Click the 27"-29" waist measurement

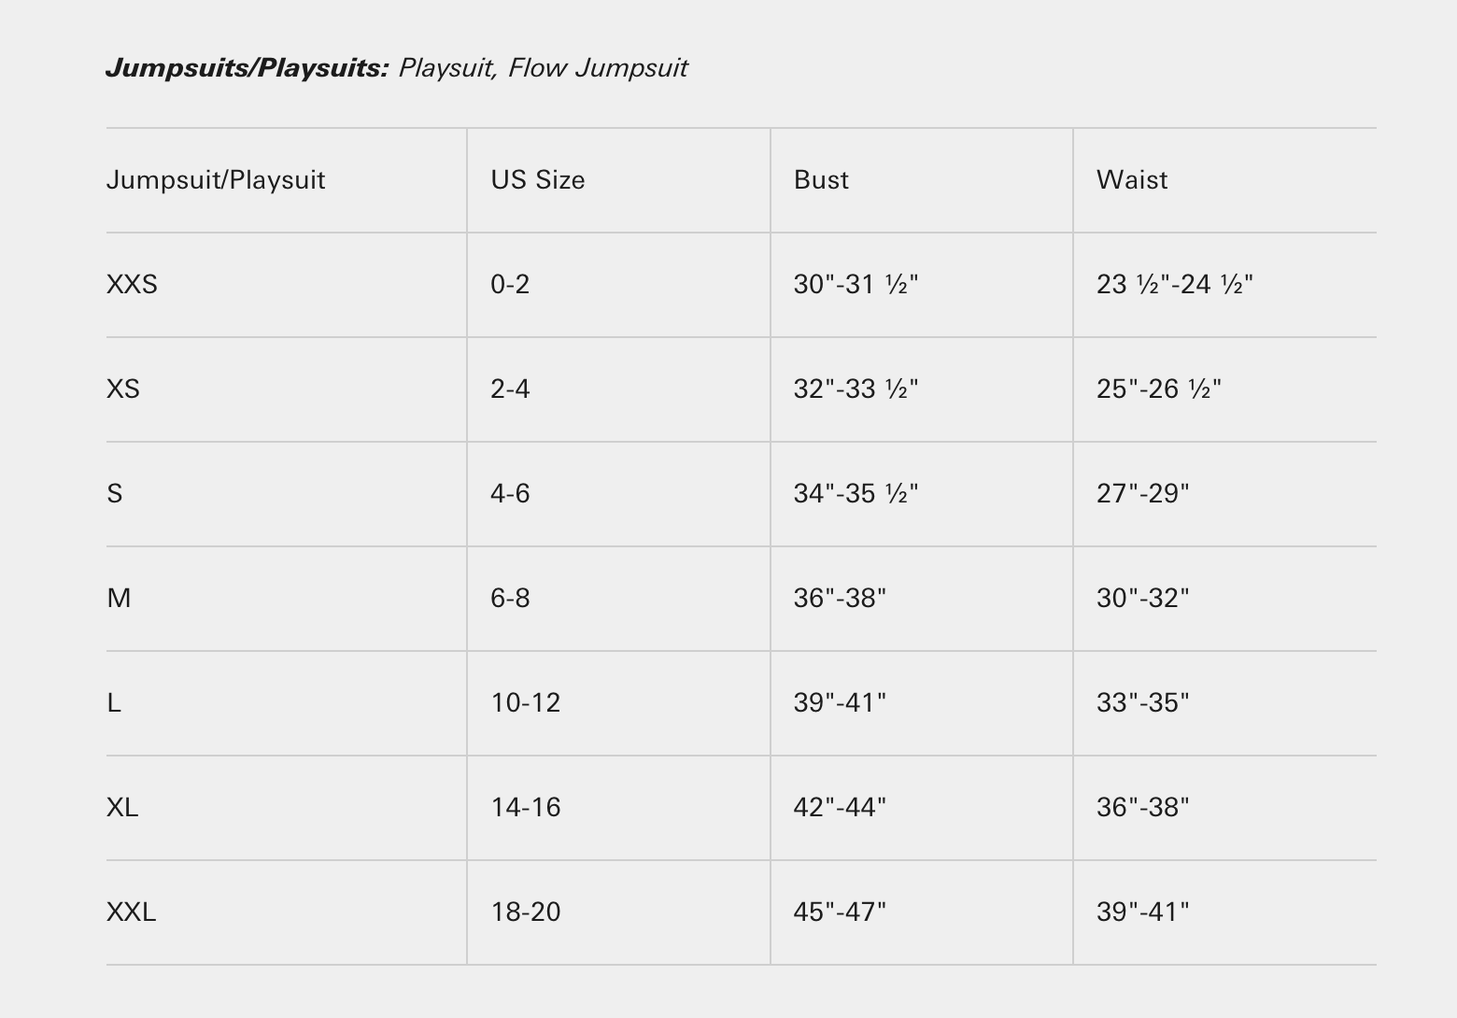(1142, 494)
